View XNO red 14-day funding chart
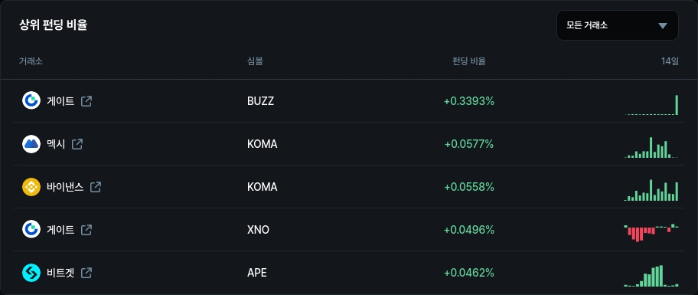This screenshot has height=295, width=698. tap(651, 232)
